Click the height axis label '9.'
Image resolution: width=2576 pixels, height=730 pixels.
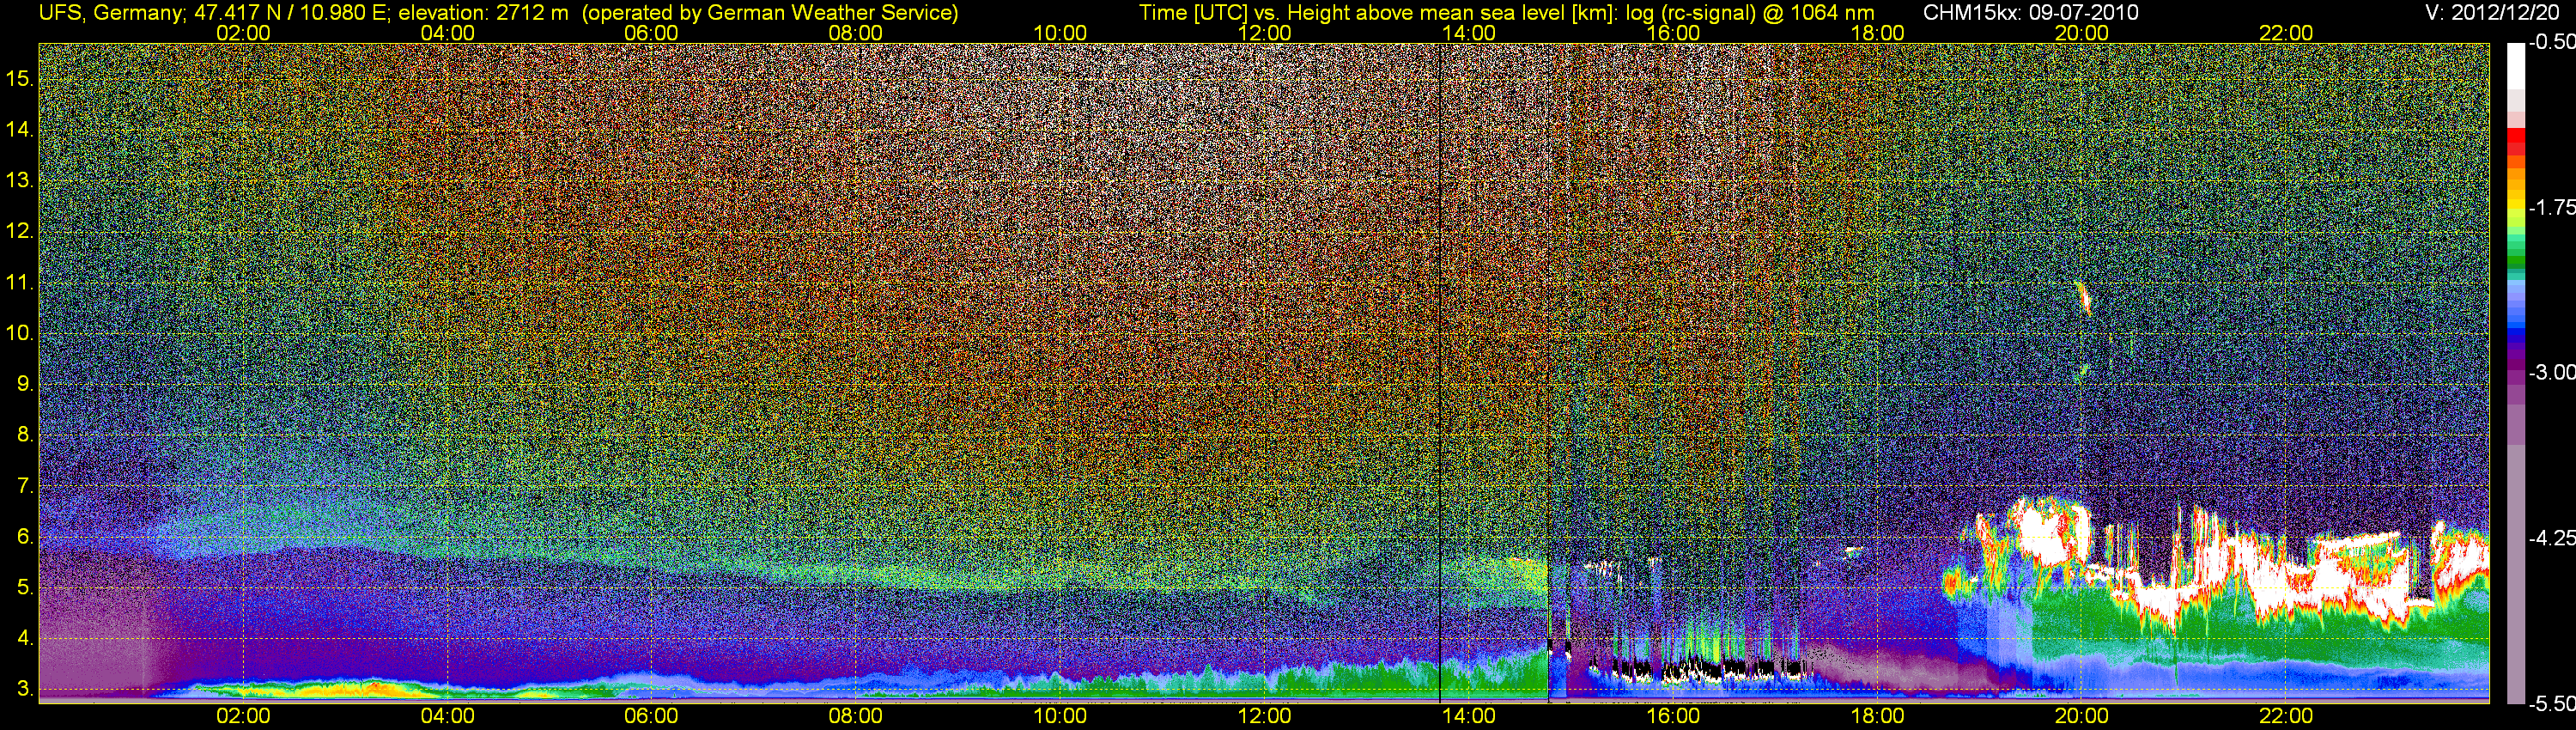[x=25, y=384]
